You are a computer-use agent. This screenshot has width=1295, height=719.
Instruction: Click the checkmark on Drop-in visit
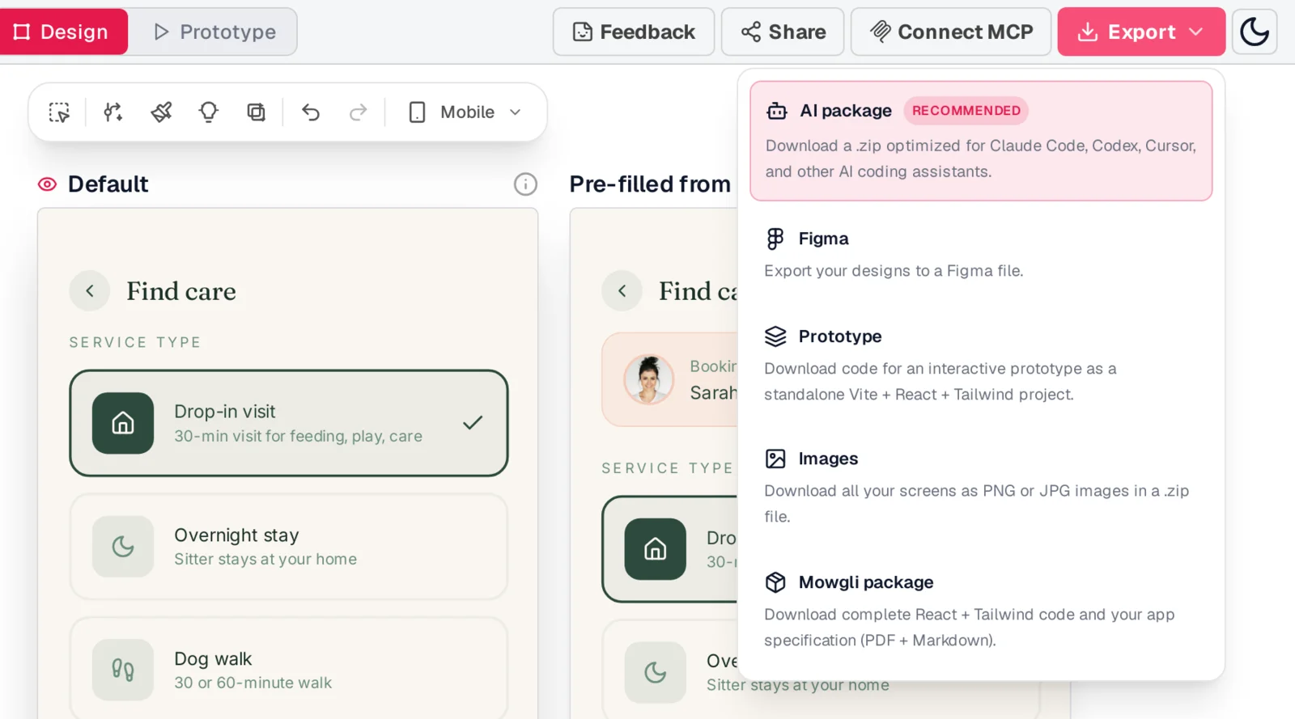pyautogui.click(x=473, y=422)
